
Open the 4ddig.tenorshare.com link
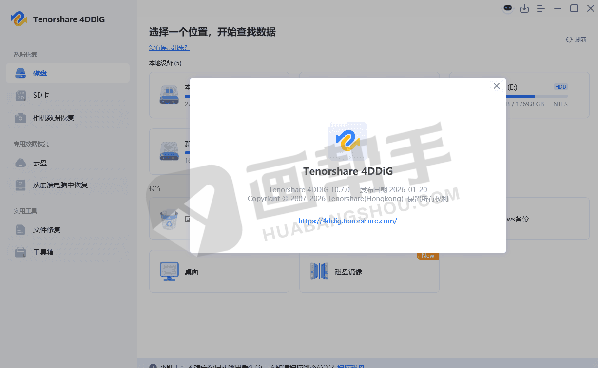pyautogui.click(x=347, y=221)
